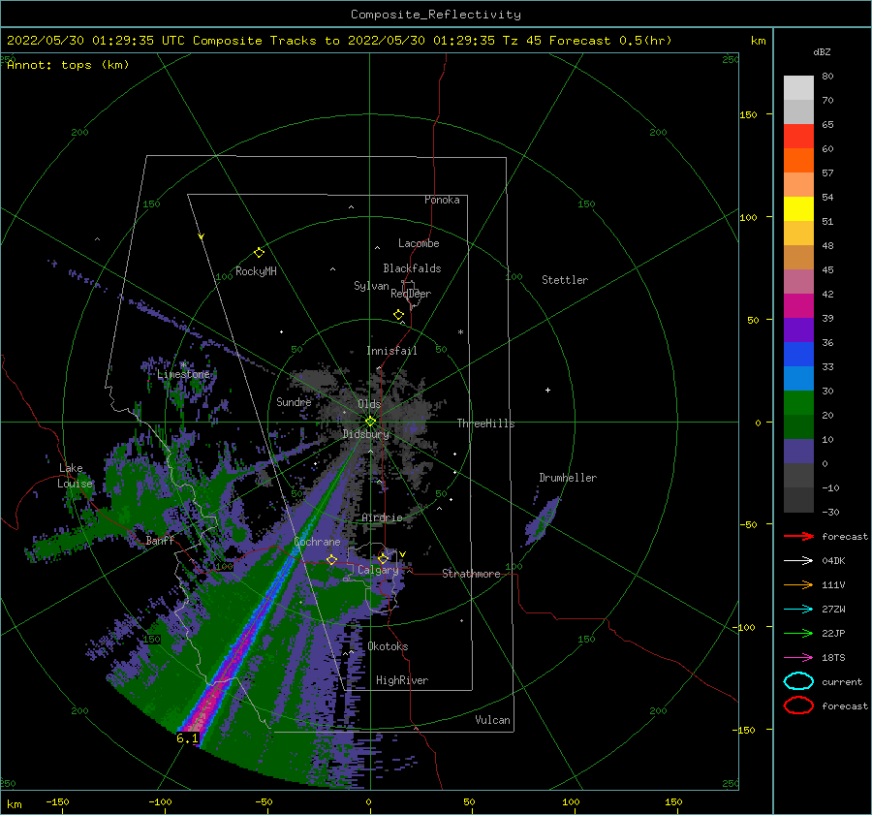The image size is (872, 815).
Task: Click the Blackfalds label
Action: [412, 268]
